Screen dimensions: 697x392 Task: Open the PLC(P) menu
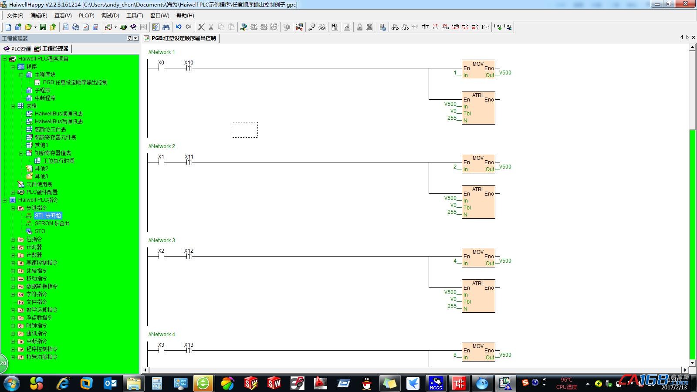pos(86,16)
